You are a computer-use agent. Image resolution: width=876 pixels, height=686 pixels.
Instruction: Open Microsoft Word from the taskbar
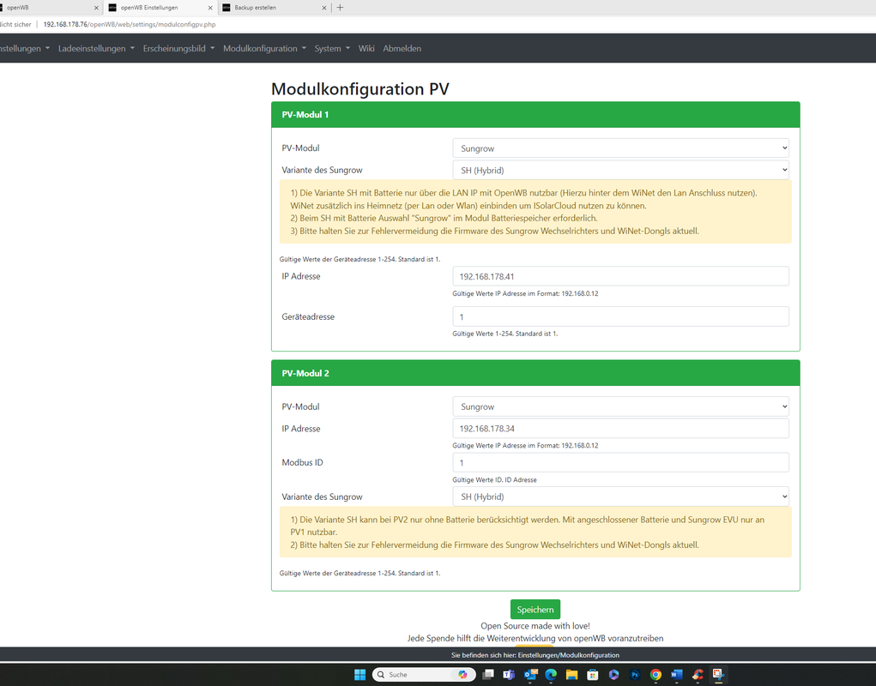[677, 674]
